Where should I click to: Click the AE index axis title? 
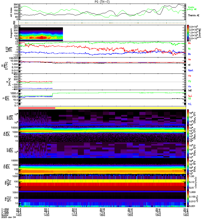pos(11,12)
